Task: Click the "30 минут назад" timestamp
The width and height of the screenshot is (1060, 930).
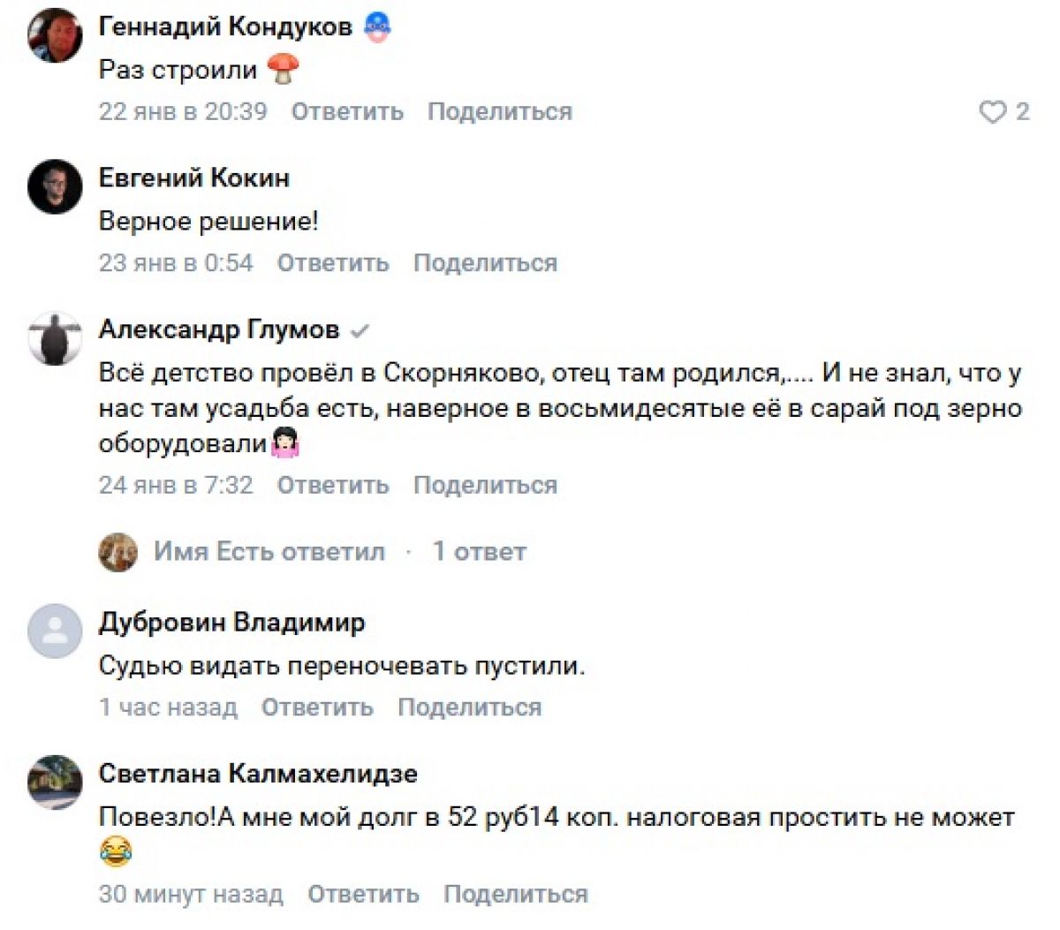Action: (x=191, y=894)
